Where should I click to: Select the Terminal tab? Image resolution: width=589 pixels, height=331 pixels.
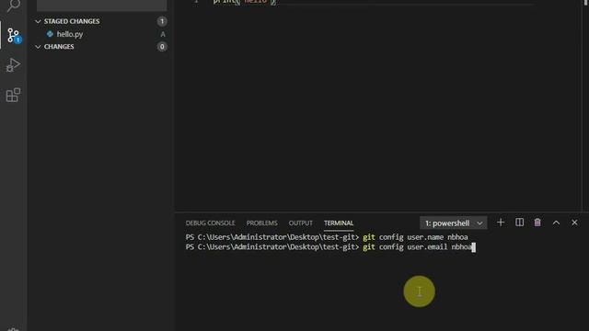click(x=339, y=223)
